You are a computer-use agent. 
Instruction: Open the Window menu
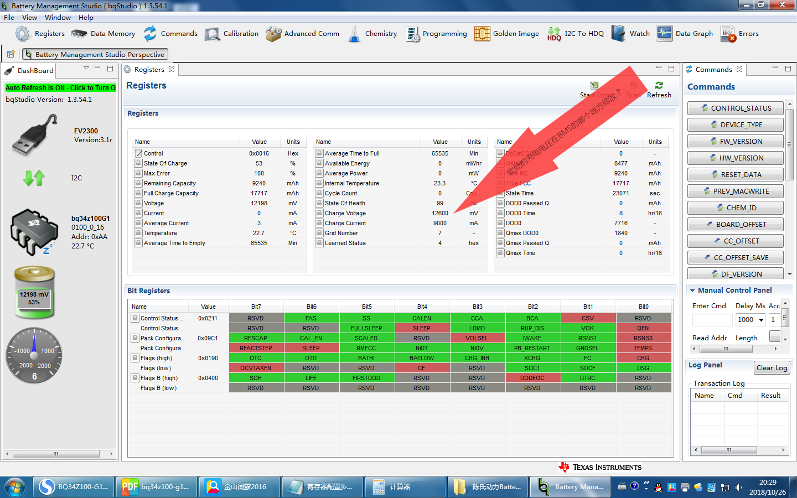point(58,18)
